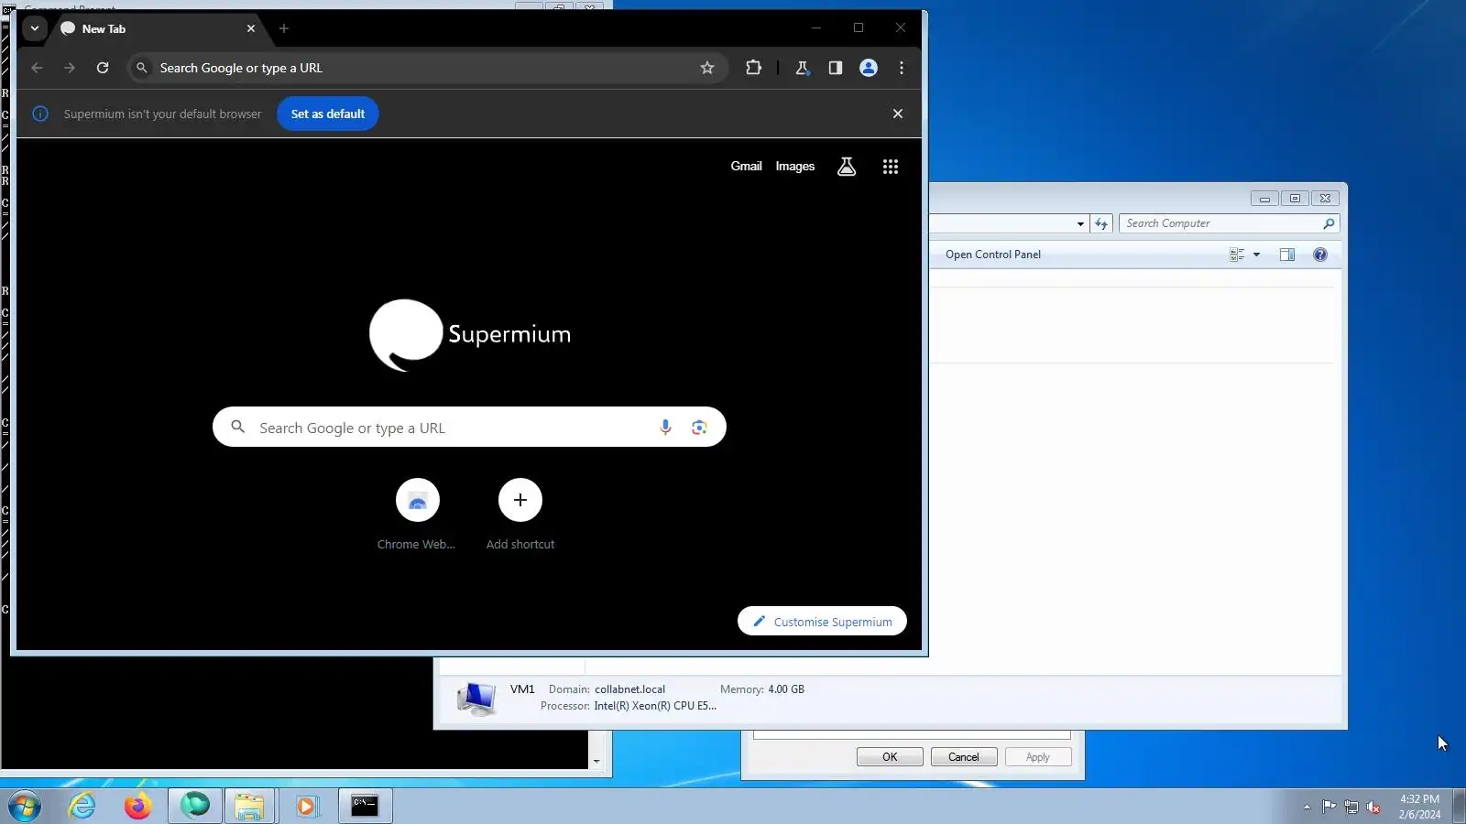Open the Gmail link
This screenshot has height=824, width=1466.
point(746,166)
